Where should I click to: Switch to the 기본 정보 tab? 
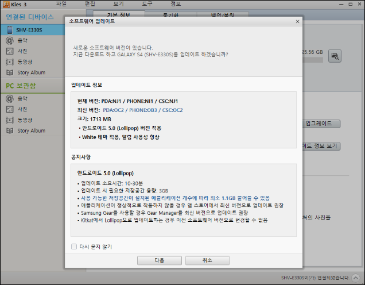coord(119,14)
